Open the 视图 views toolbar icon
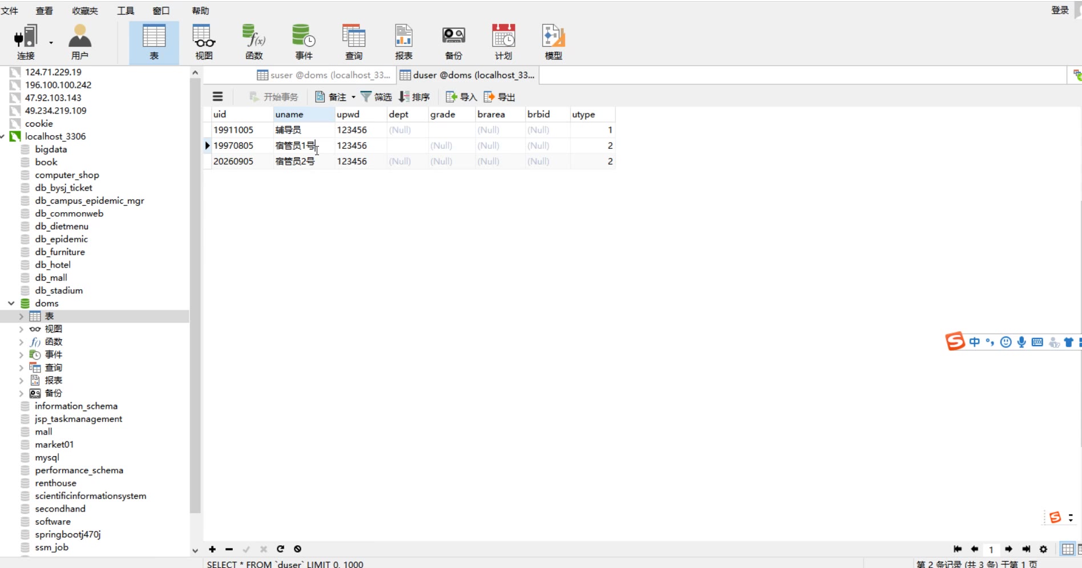 204,42
